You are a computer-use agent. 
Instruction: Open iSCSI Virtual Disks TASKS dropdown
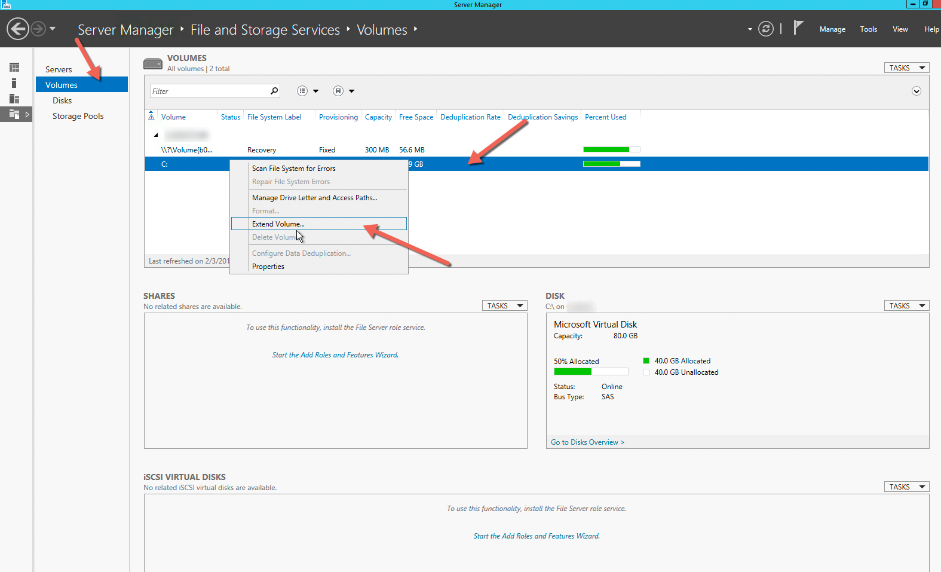906,487
